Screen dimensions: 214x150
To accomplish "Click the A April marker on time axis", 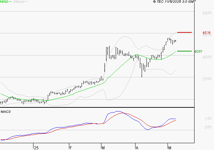I will pyautogui.click(x=137, y=148).
